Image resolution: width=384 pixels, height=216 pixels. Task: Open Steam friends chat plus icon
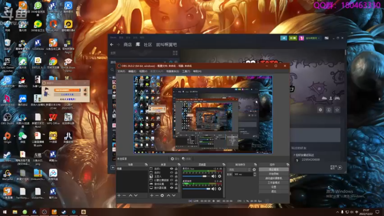pos(340,168)
